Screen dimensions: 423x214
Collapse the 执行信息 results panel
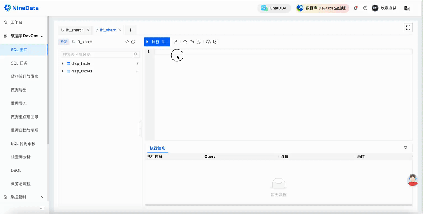(x=405, y=148)
